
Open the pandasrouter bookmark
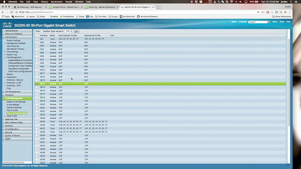tap(128, 16)
